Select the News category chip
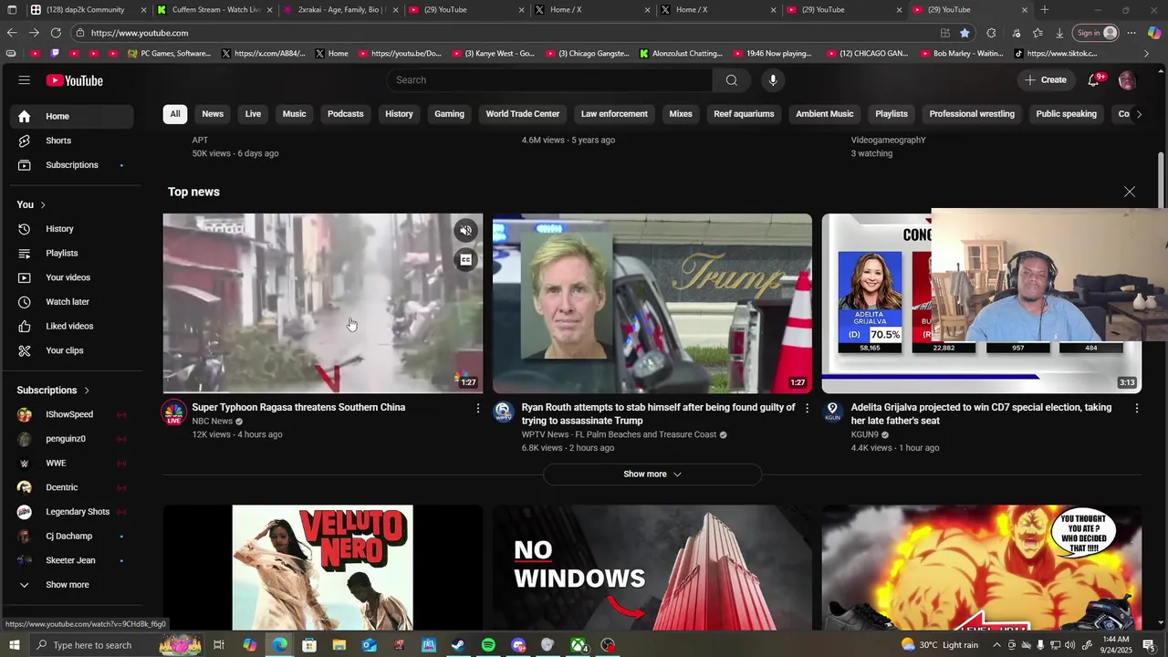1168x657 pixels. pyautogui.click(x=213, y=114)
